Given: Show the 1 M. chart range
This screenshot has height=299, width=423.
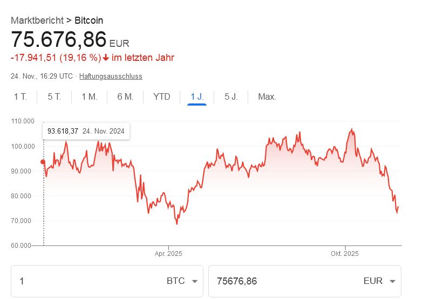Looking at the screenshot, I should click(89, 97).
